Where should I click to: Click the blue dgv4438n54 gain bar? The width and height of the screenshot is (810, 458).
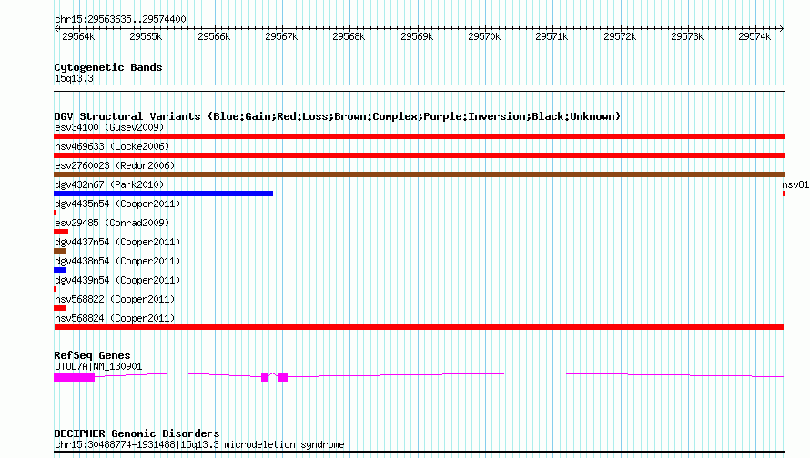point(60,270)
